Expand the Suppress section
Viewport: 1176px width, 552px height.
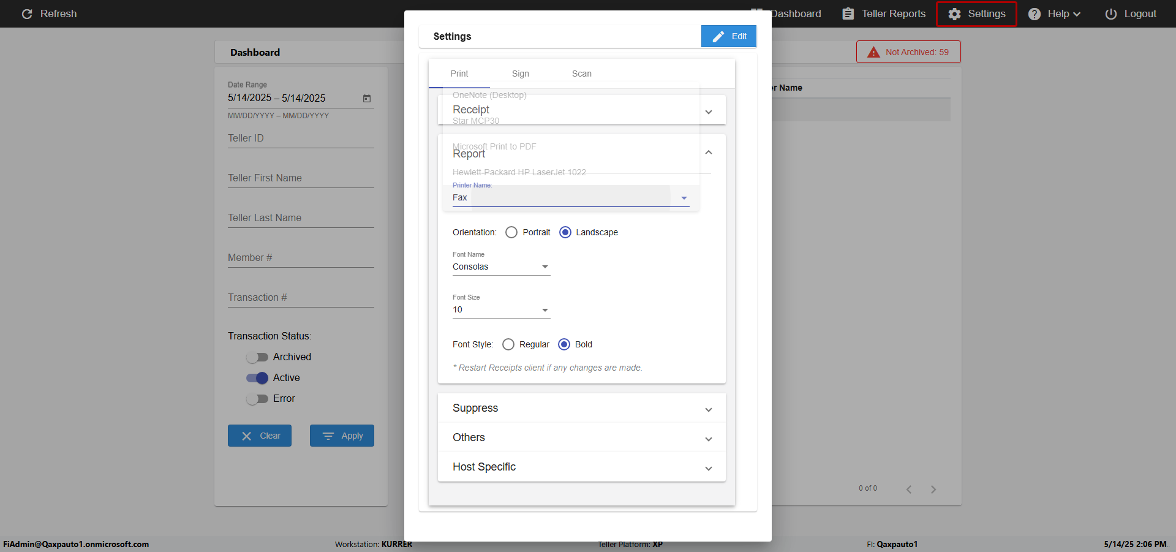click(581, 408)
